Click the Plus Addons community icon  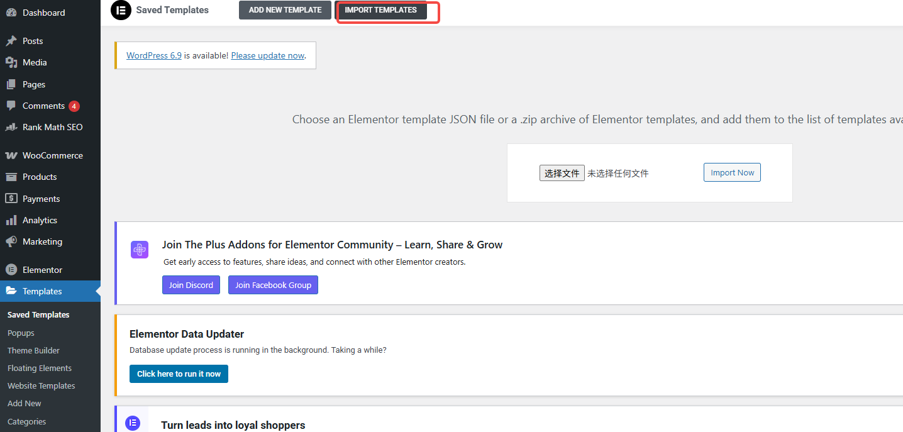click(x=139, y=250)
